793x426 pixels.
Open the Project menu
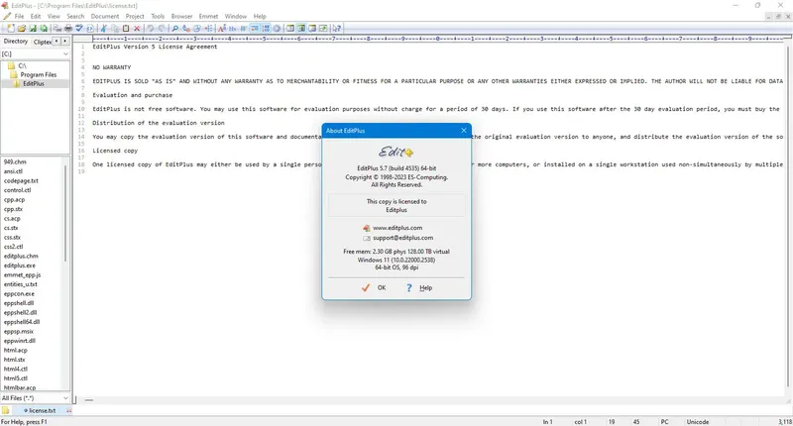click(x=135, y=16)
